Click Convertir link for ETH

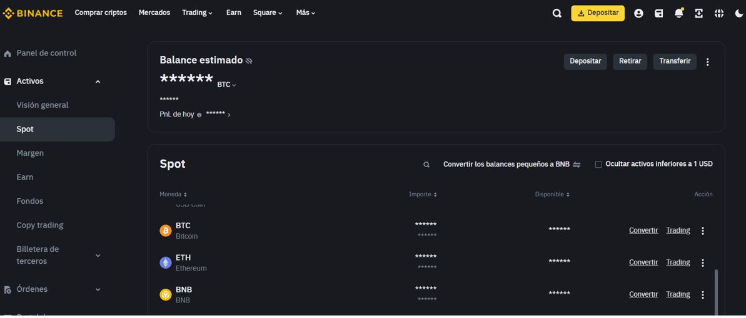(x=643, y=263)
